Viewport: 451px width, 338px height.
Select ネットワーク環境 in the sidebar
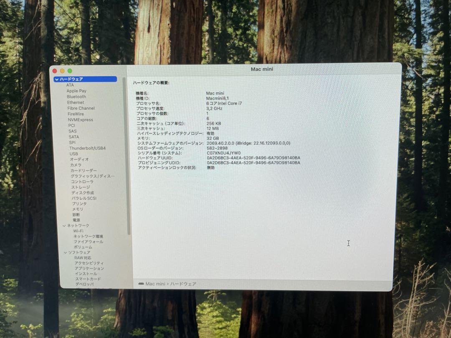pos(88,236)
